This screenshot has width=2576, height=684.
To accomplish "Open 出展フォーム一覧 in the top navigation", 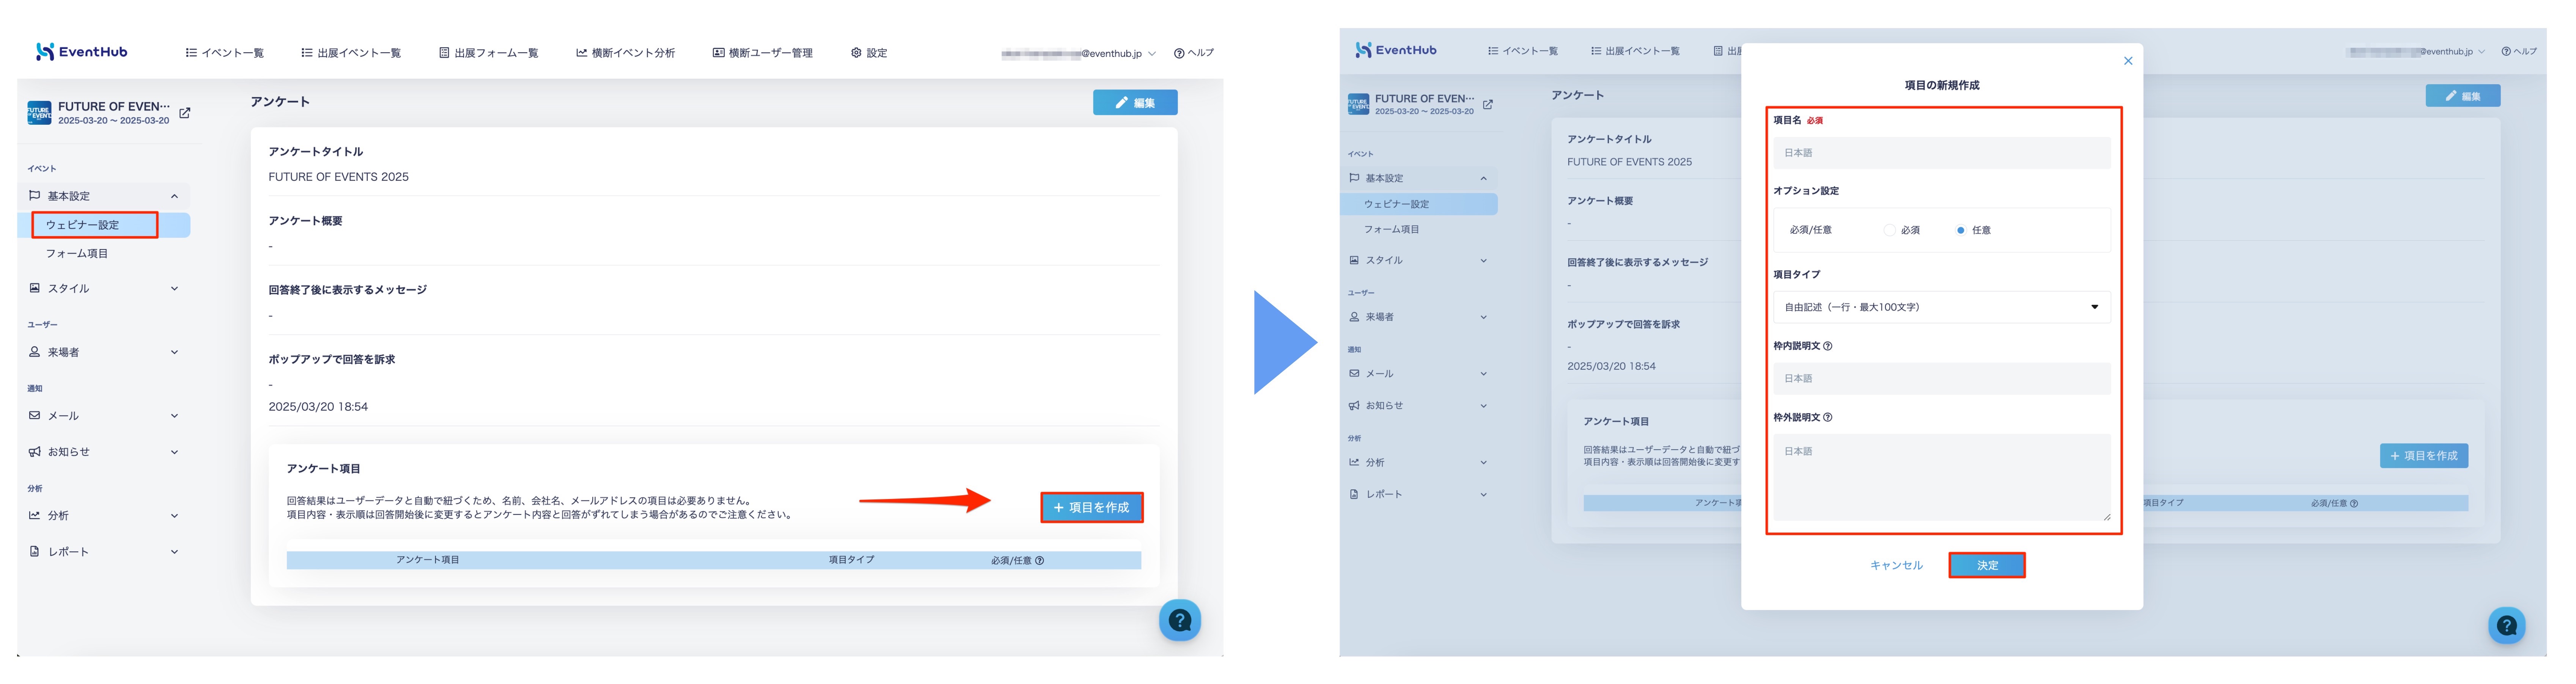I will [x=489, y=53].
